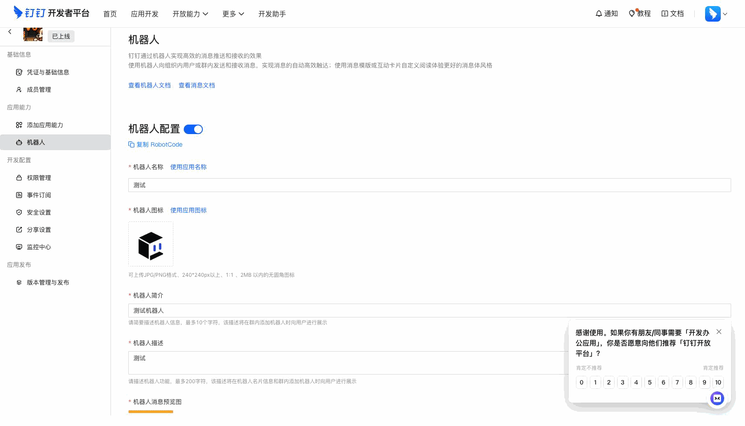This screenshot has height=426, width=745.
Task: Go to 首页 in top navigation
Action: (110, 14)
